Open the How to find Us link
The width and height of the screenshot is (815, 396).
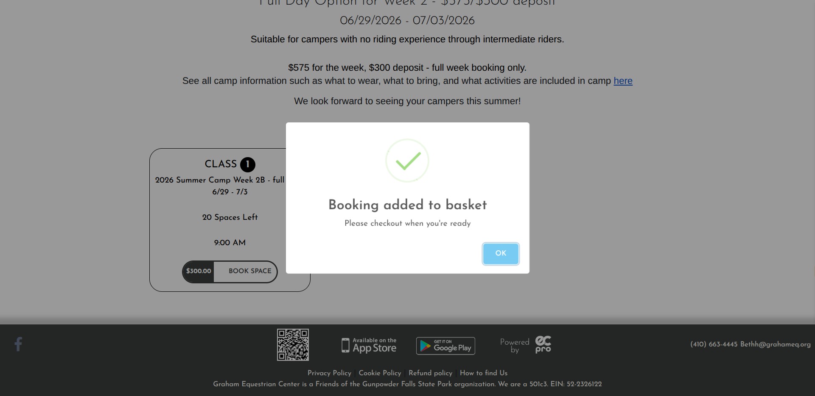click(484, 373)
